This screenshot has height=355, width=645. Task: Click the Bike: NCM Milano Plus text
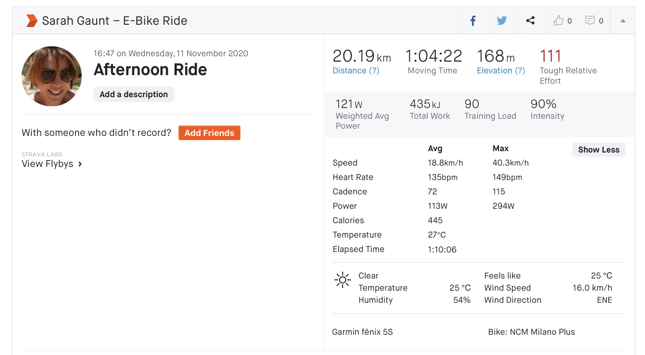click(x=531, y=332)
